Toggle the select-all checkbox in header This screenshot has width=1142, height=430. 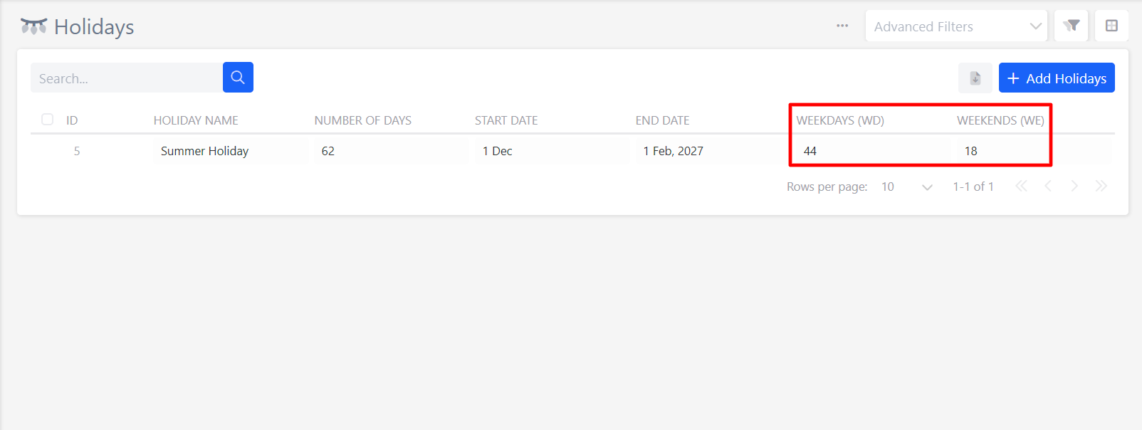pyautogui.click(x=47, y=120)
